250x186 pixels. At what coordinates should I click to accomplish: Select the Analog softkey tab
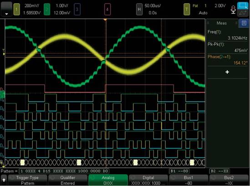108,180
